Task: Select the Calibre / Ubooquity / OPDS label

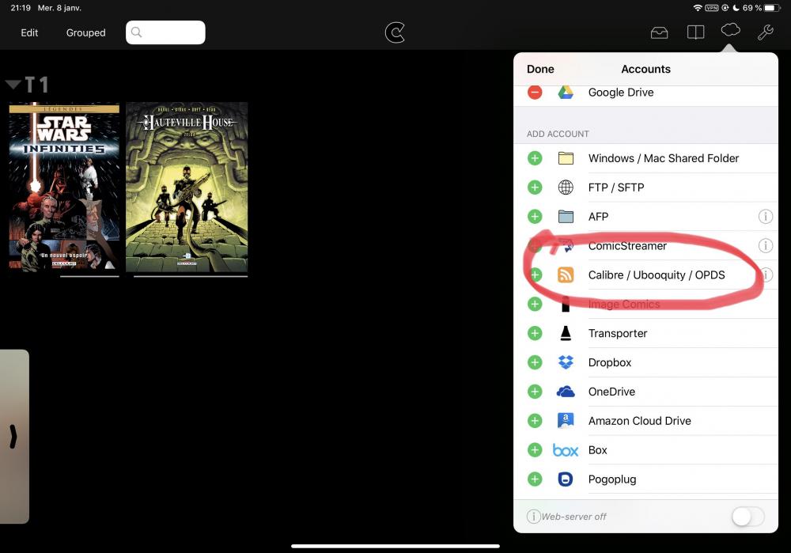Action: (x=657, y=275)
